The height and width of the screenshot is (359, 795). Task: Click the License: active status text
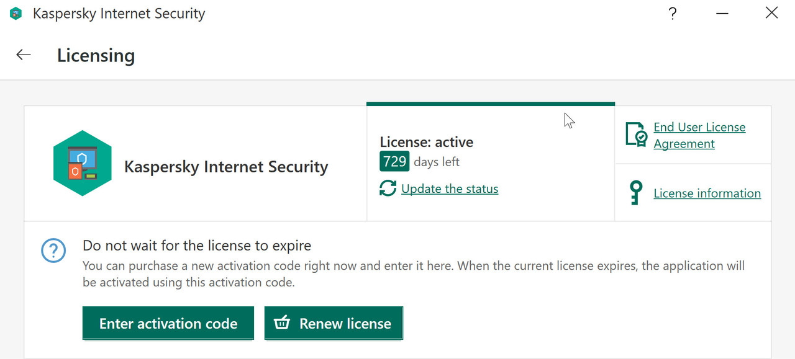click(427, 142)
